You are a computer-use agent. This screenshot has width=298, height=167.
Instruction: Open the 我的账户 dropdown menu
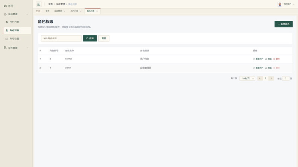289,4
